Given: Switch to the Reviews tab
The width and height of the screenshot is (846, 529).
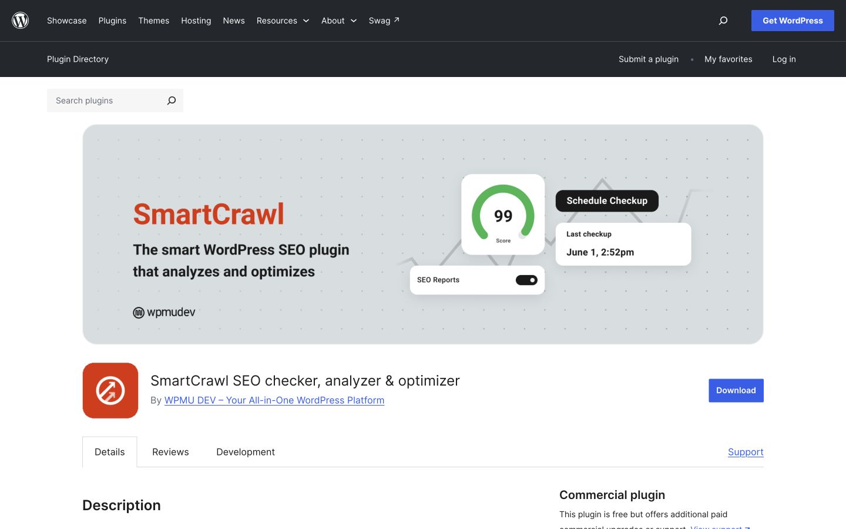Looking at the screenshot, I should pos(170,452).
